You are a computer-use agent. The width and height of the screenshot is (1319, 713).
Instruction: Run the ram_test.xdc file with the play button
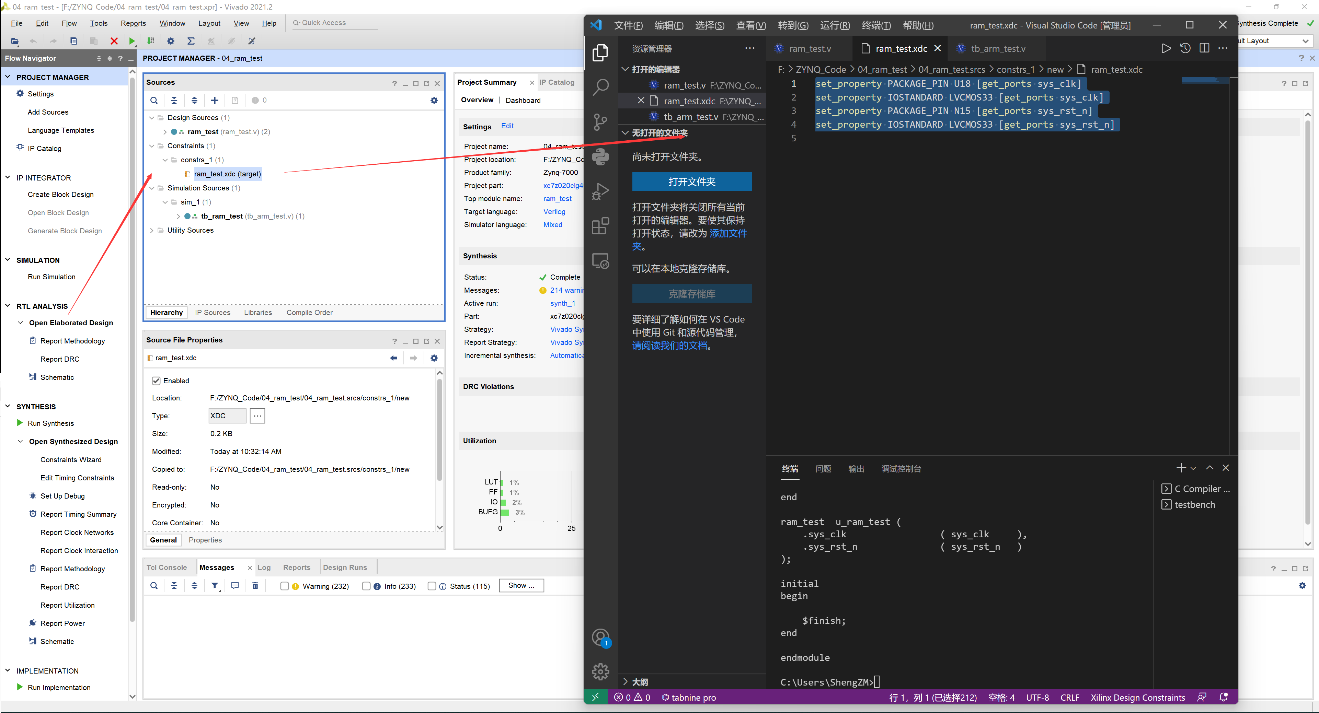click(x=1166, y=48)
